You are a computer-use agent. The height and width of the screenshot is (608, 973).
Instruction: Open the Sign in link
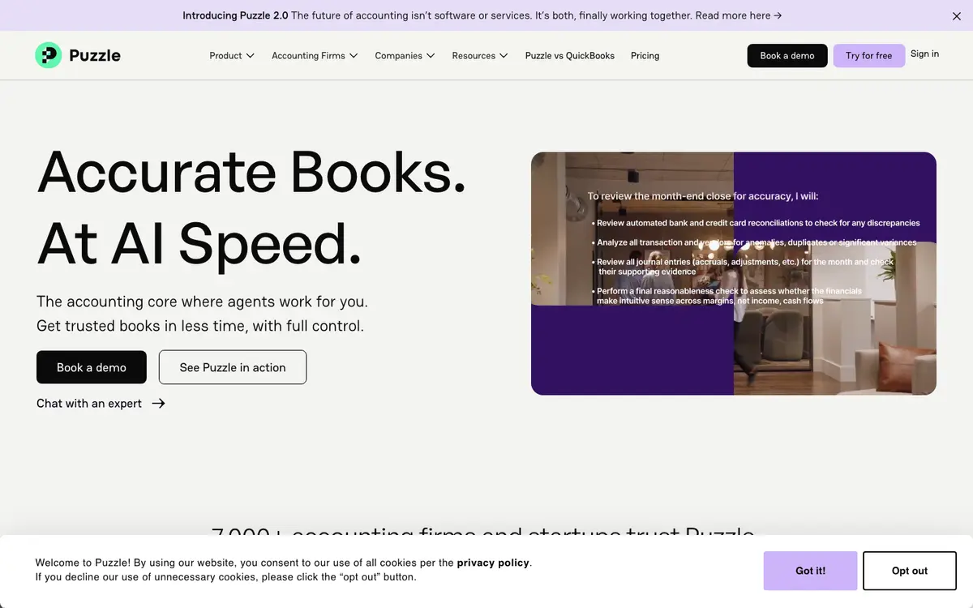click(x=924, y=54)
